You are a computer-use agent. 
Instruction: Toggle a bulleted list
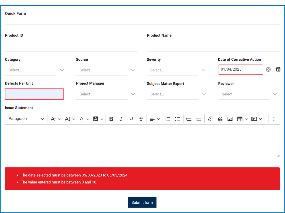[x=178, y=119]
